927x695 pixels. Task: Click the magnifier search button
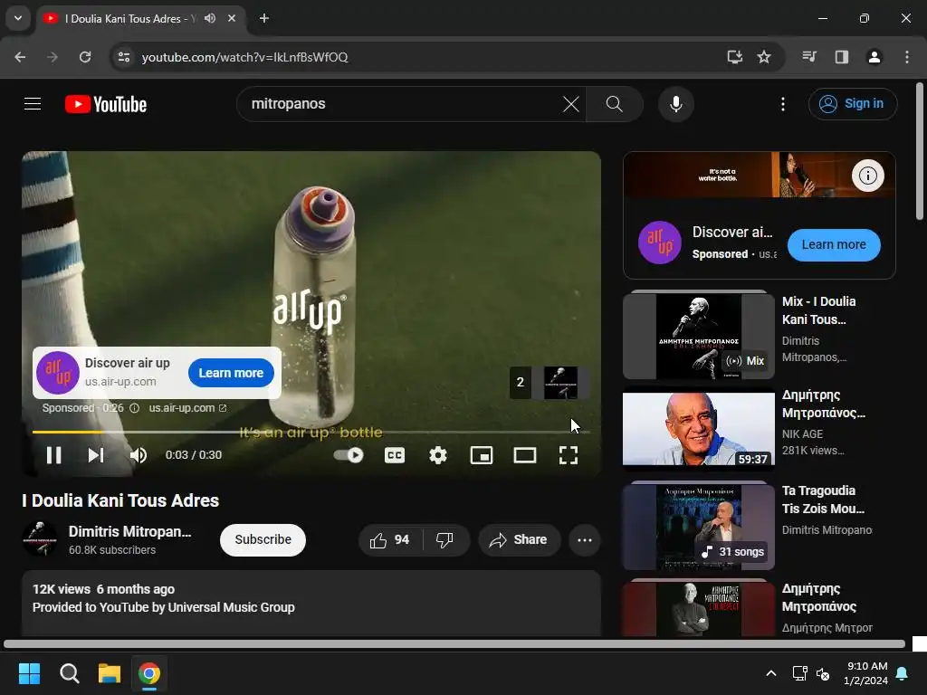[x=615, y=104]
